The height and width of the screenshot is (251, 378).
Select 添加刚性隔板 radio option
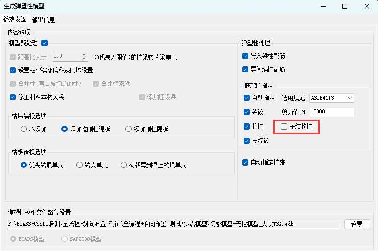click(128, 129)
